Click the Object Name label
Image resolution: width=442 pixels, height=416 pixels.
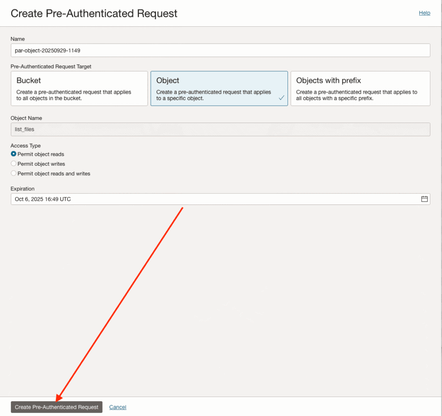pos(26,118)
